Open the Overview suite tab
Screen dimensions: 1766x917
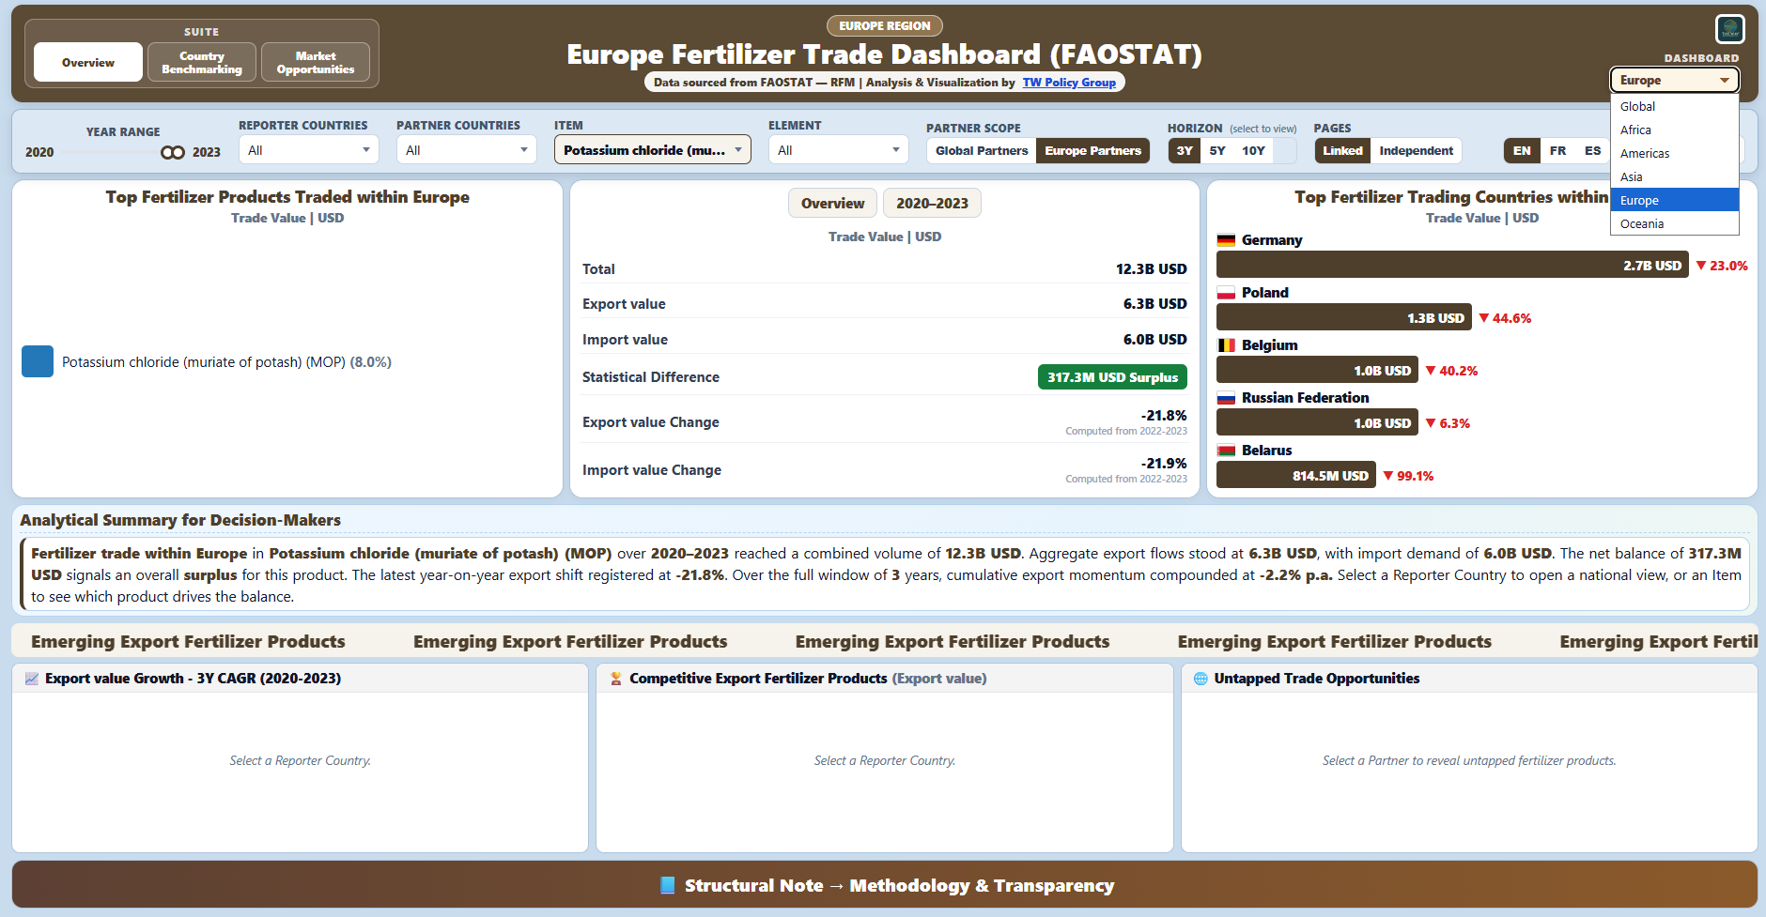tap(88, 63)
